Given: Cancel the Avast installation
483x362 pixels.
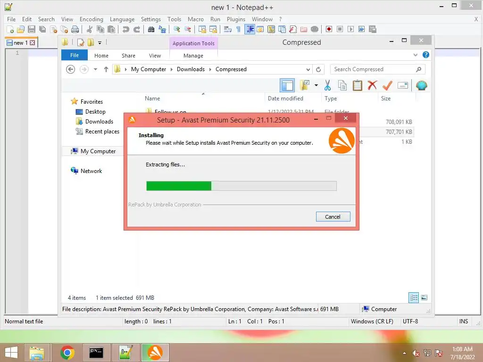Looking at the screenshot, I should [x=333, y=217].
